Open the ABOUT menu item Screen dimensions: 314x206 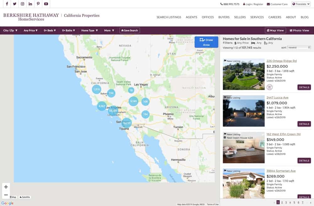291,17
